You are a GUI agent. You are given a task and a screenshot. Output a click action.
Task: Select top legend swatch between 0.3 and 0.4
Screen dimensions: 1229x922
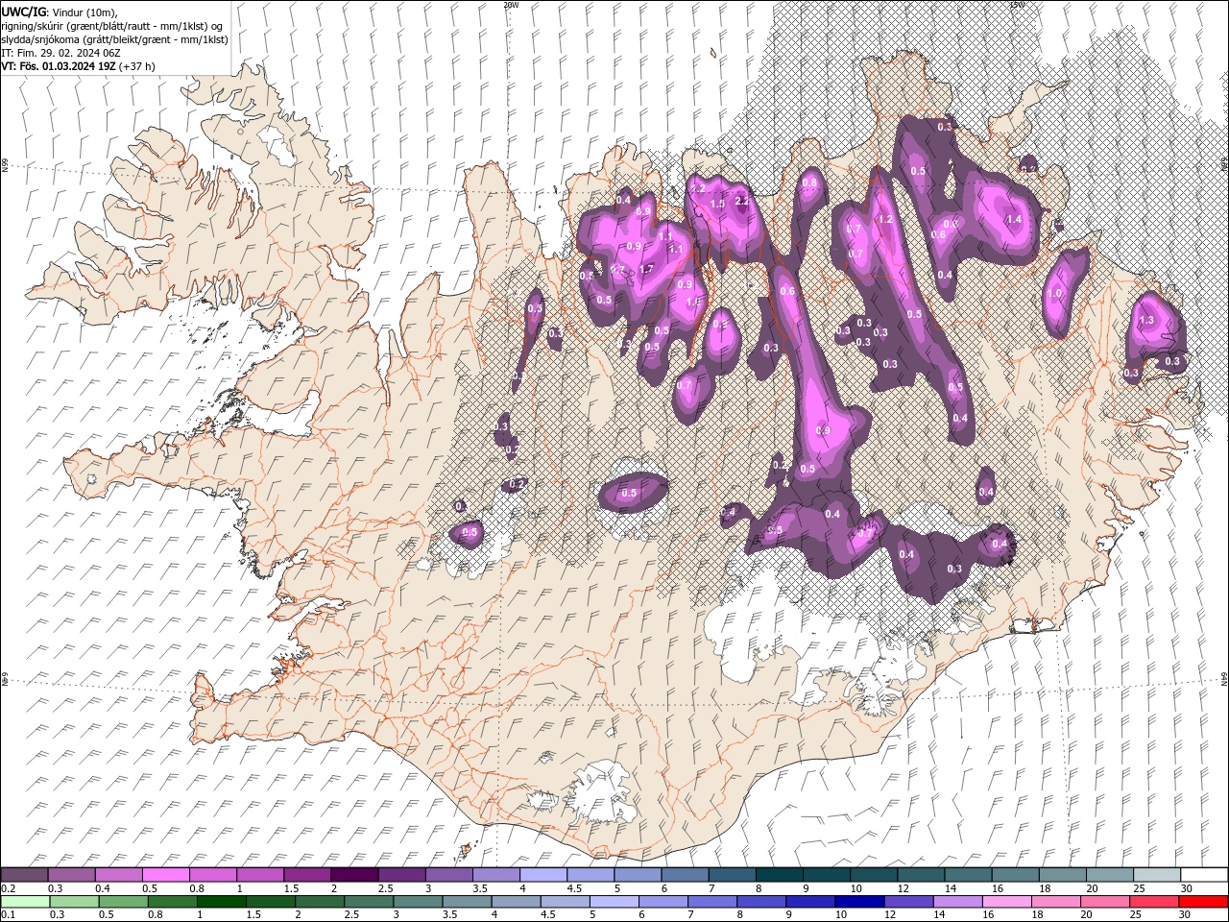click(71, 875)
